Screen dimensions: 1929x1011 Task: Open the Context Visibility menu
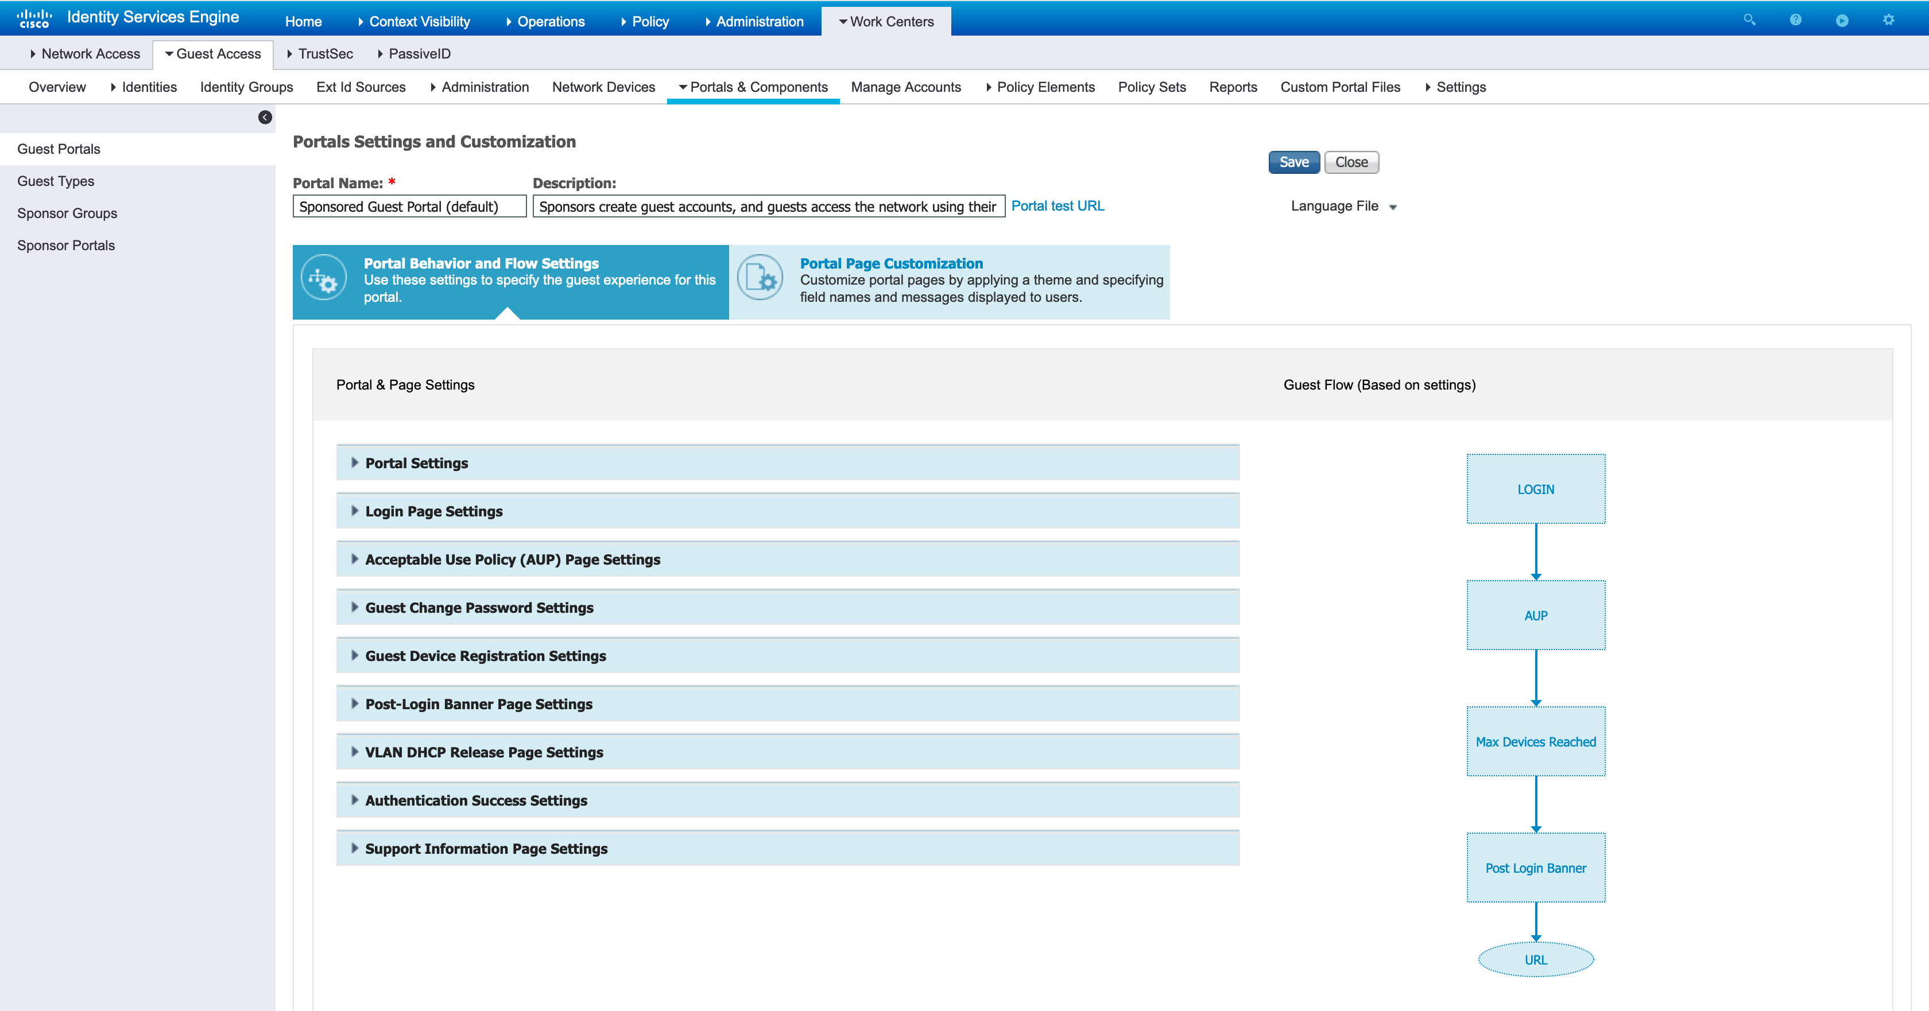(414, 22)
